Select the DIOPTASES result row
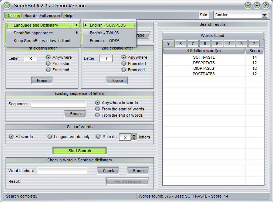 pos(213,68)
